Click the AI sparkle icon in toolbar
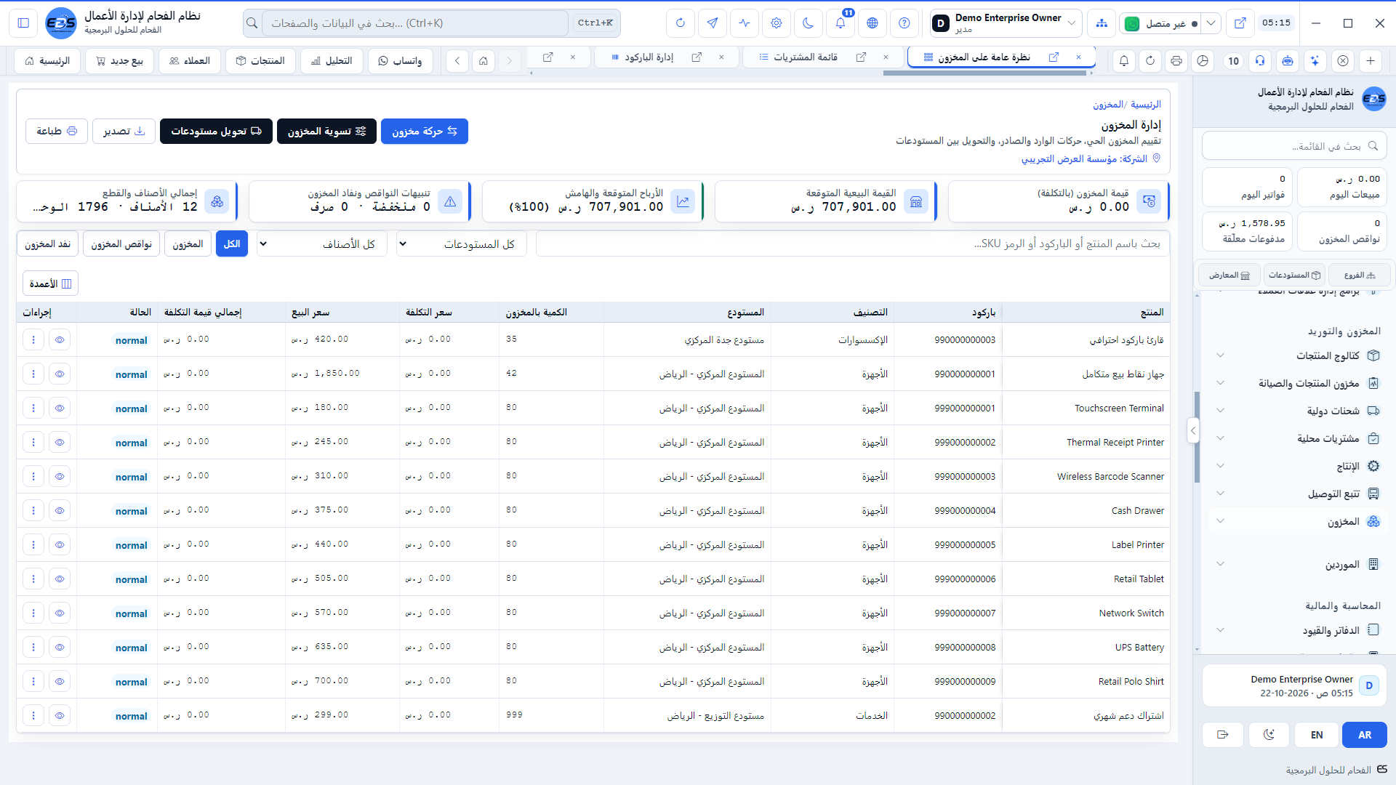1396x785 pixels. click(x=1315, y=61)
